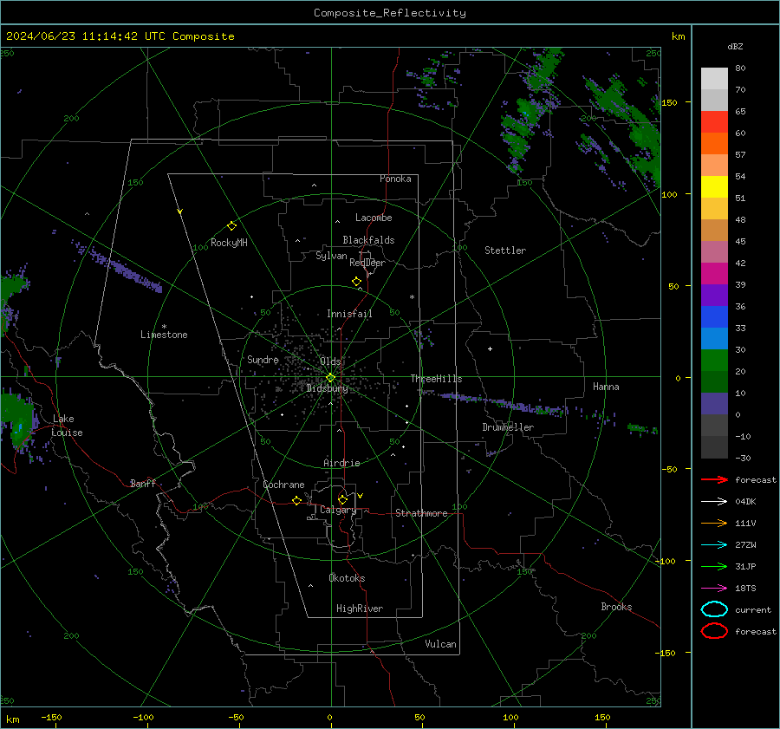This screenshot has width=780, height=729.
Task: Click the yellow diamond marker beside RockyMH
Action: (231, 226)
